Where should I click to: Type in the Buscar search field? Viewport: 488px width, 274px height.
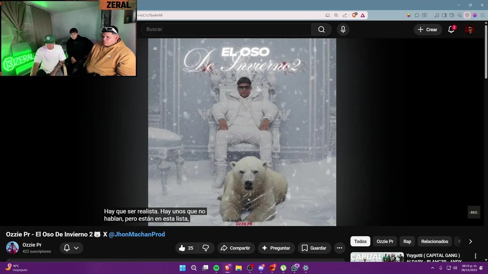(x=226, y=29)
